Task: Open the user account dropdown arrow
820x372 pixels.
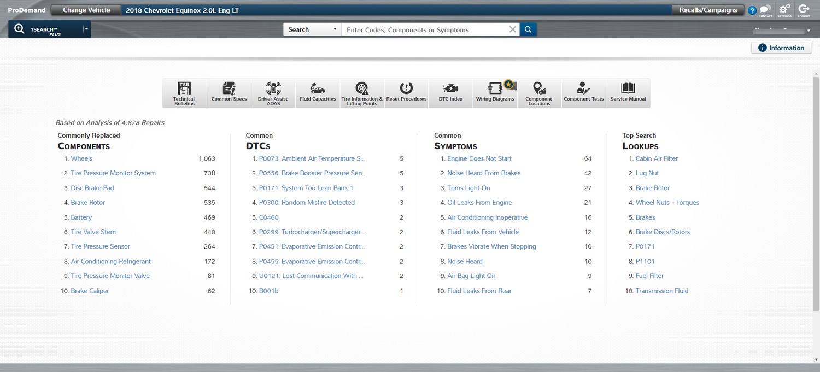Action: 809,31
